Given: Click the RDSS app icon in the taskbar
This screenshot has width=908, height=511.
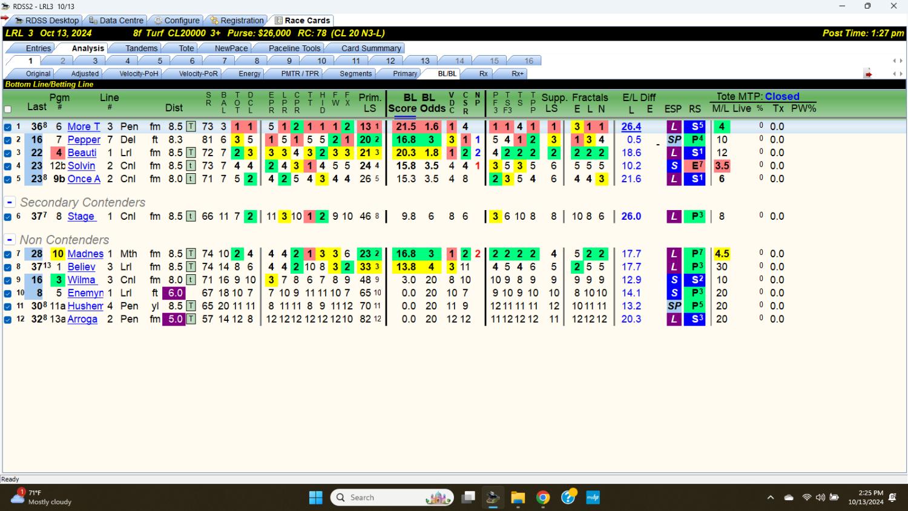Looking at the screenshot, I should [x=493, y=498].
